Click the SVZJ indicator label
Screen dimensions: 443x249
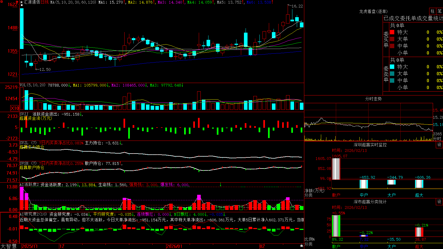[24, 114]
